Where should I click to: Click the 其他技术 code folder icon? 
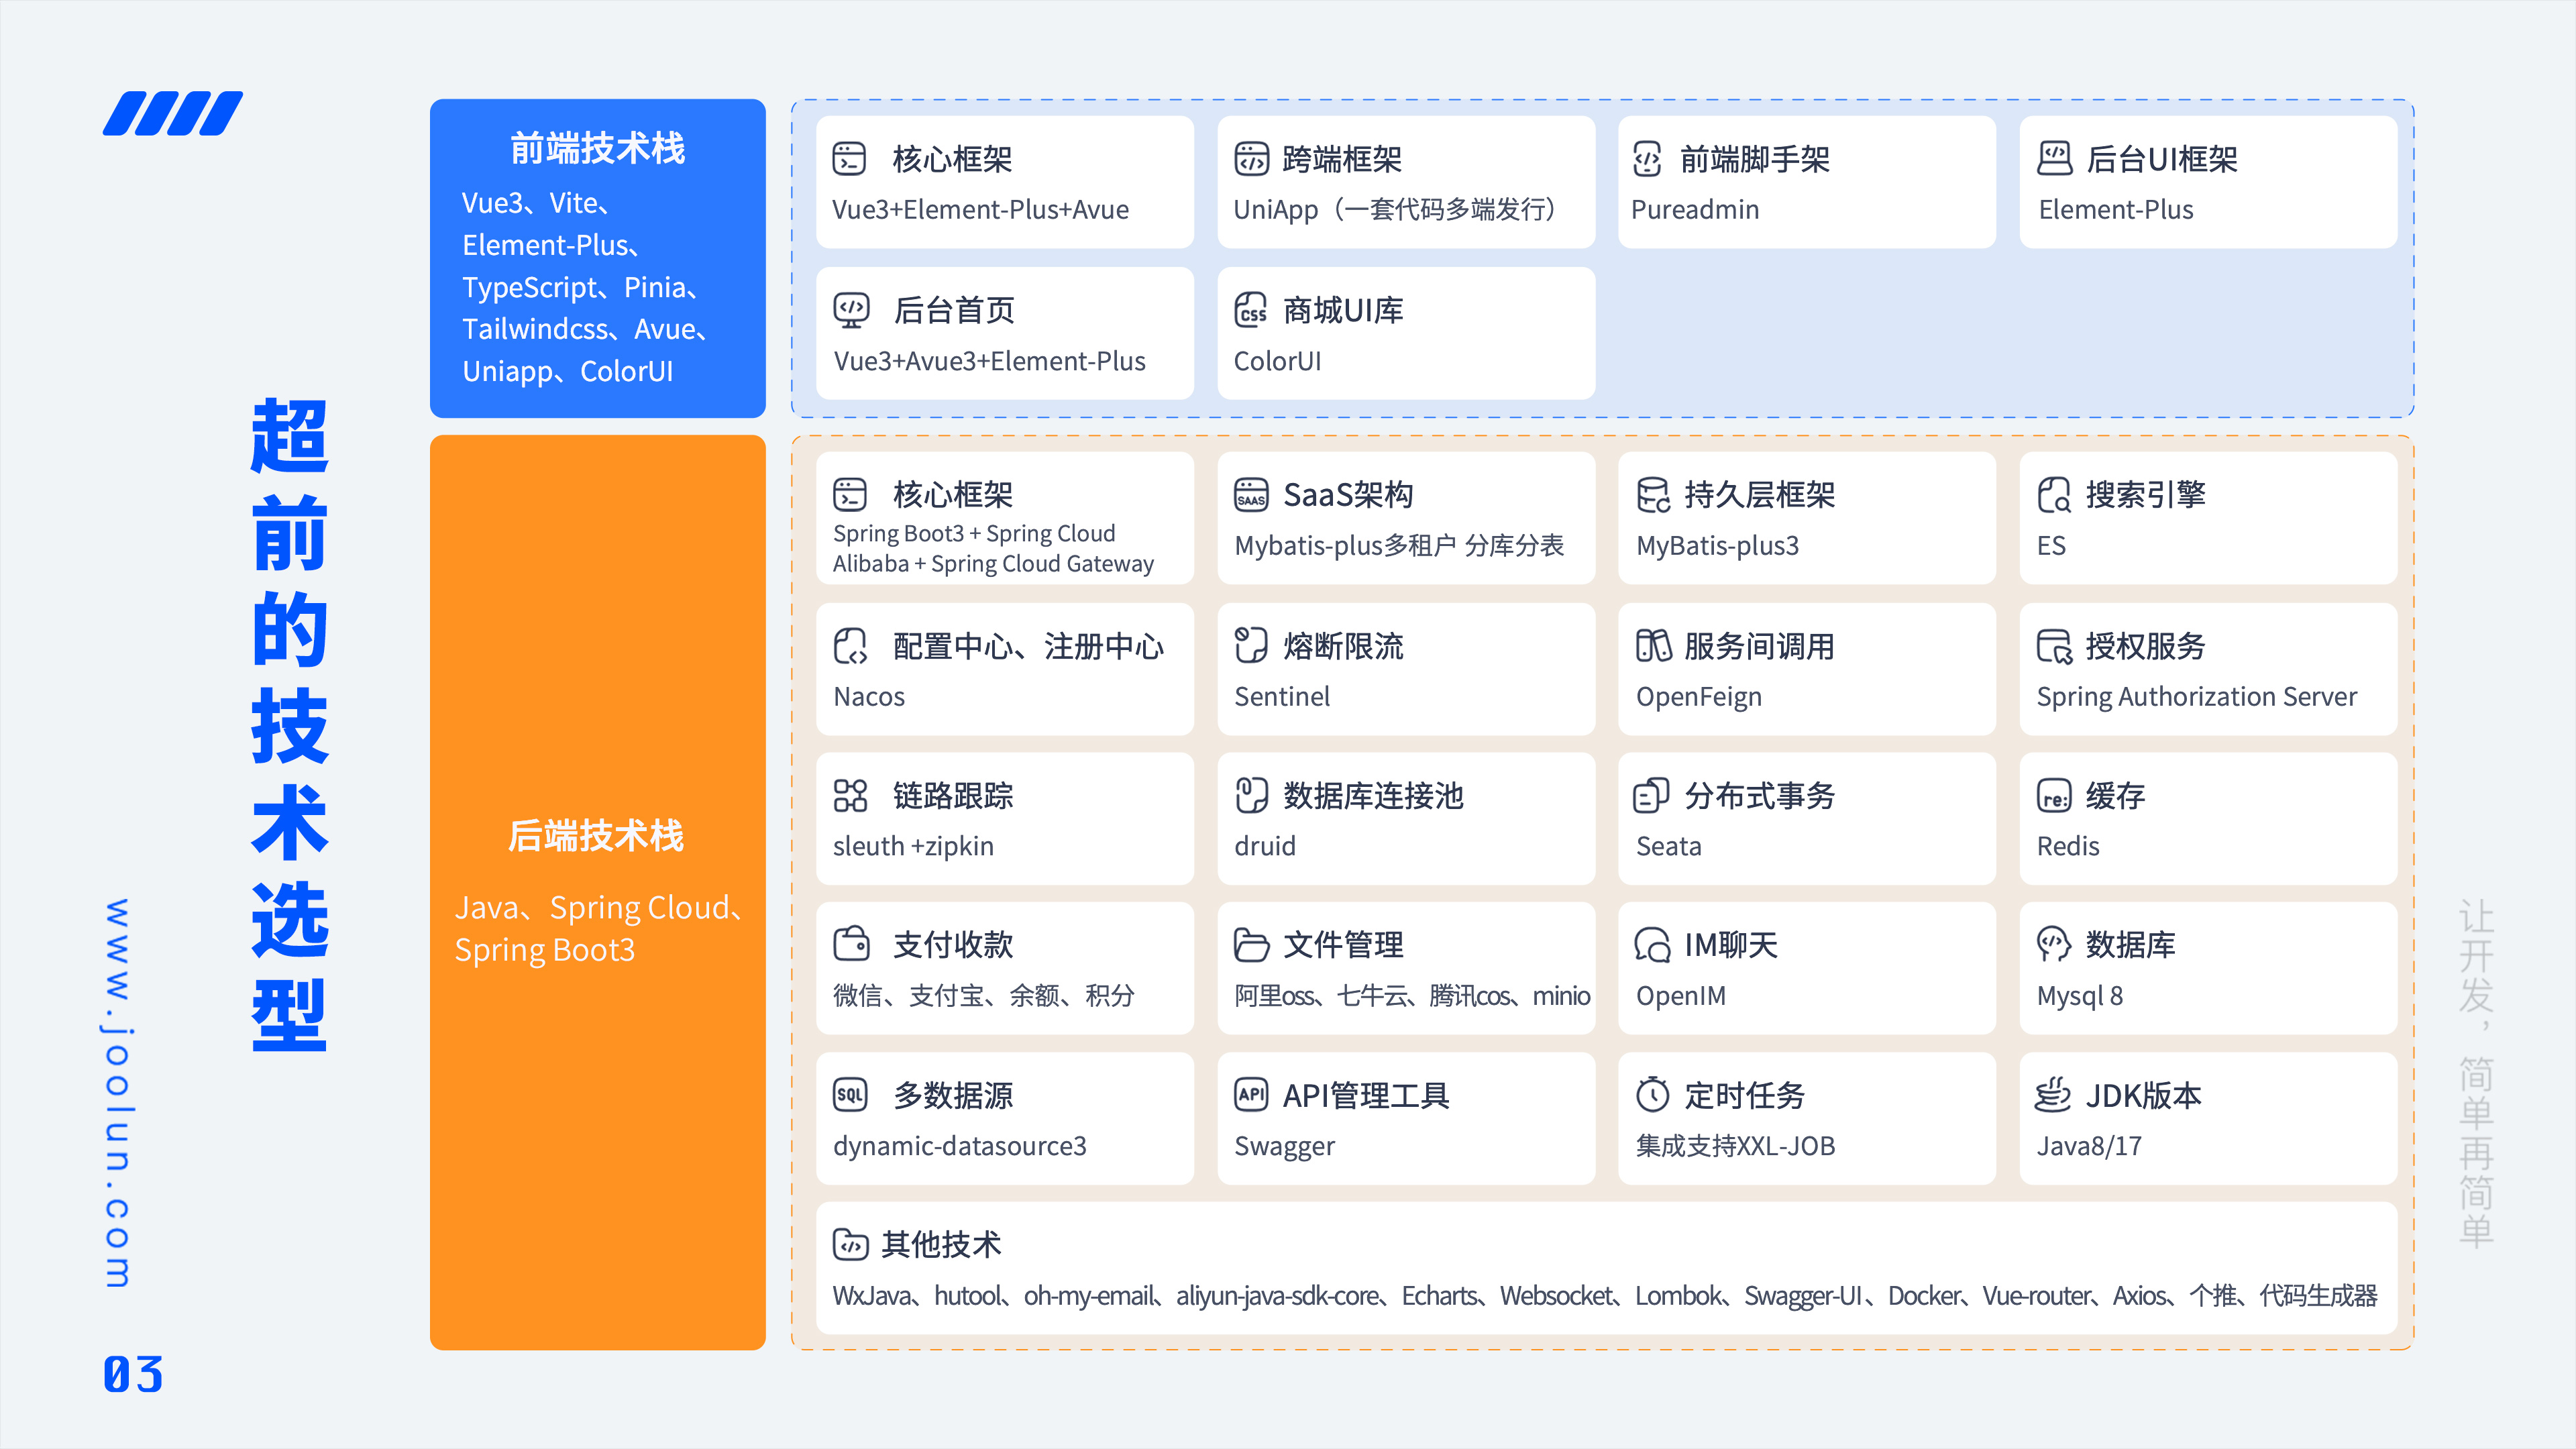[x=850, y=1245]
